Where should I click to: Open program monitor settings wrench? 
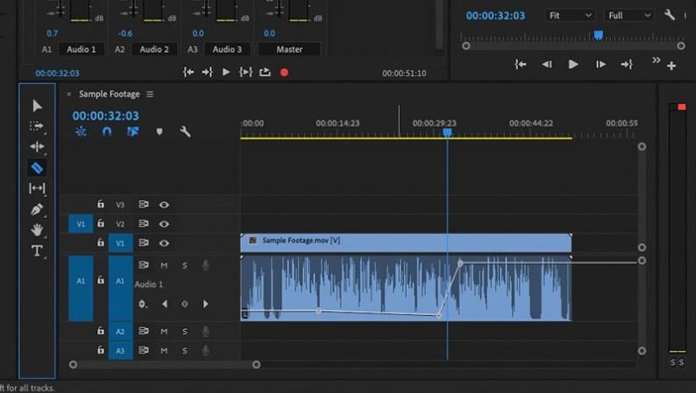pos(670,15)
